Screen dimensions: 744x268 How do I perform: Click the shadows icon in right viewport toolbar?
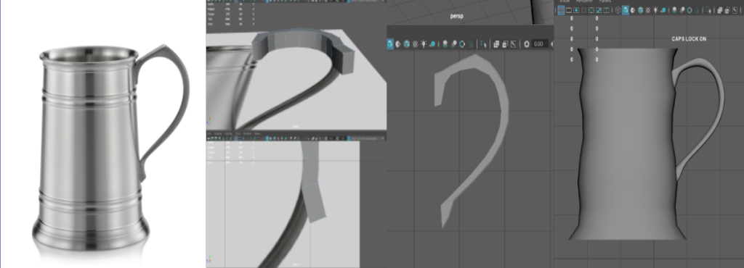click(x=663, y=10)
